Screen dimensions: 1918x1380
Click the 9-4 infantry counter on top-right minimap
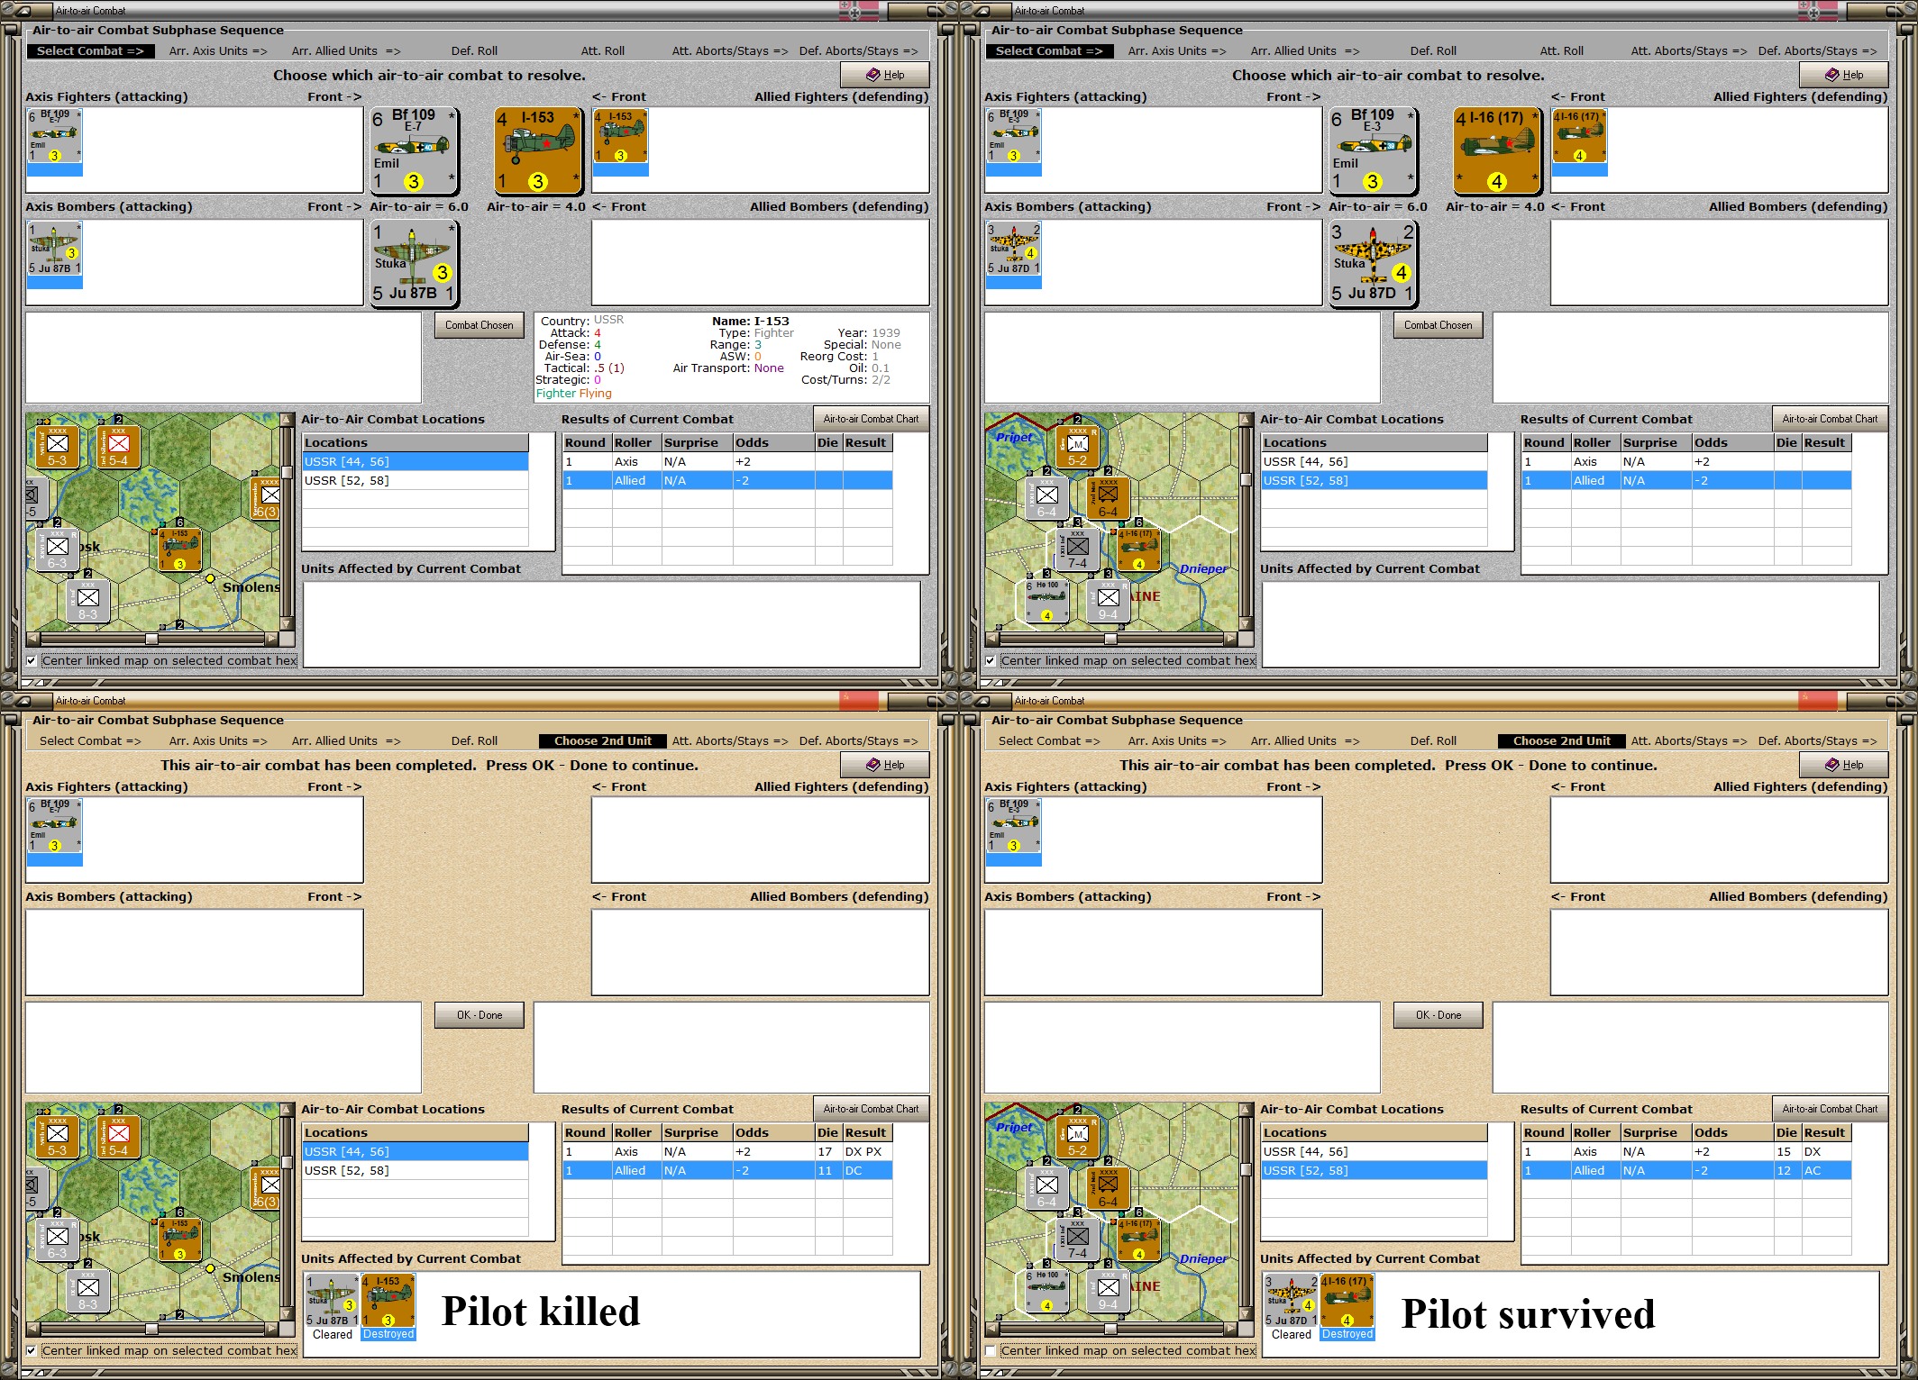(1108, 601)
